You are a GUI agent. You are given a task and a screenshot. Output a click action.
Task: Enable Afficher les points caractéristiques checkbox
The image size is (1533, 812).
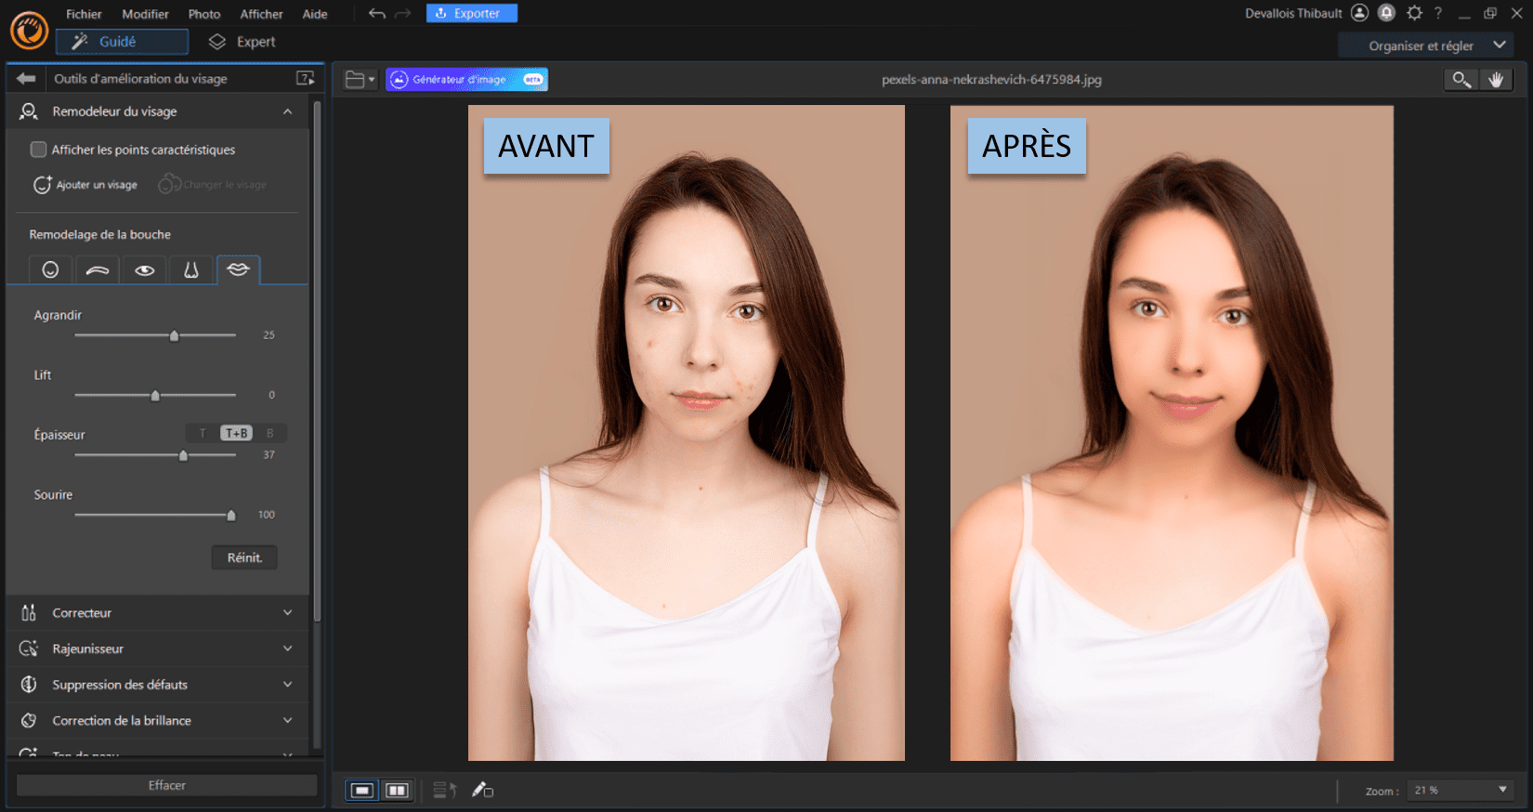[x=38, y=150]
